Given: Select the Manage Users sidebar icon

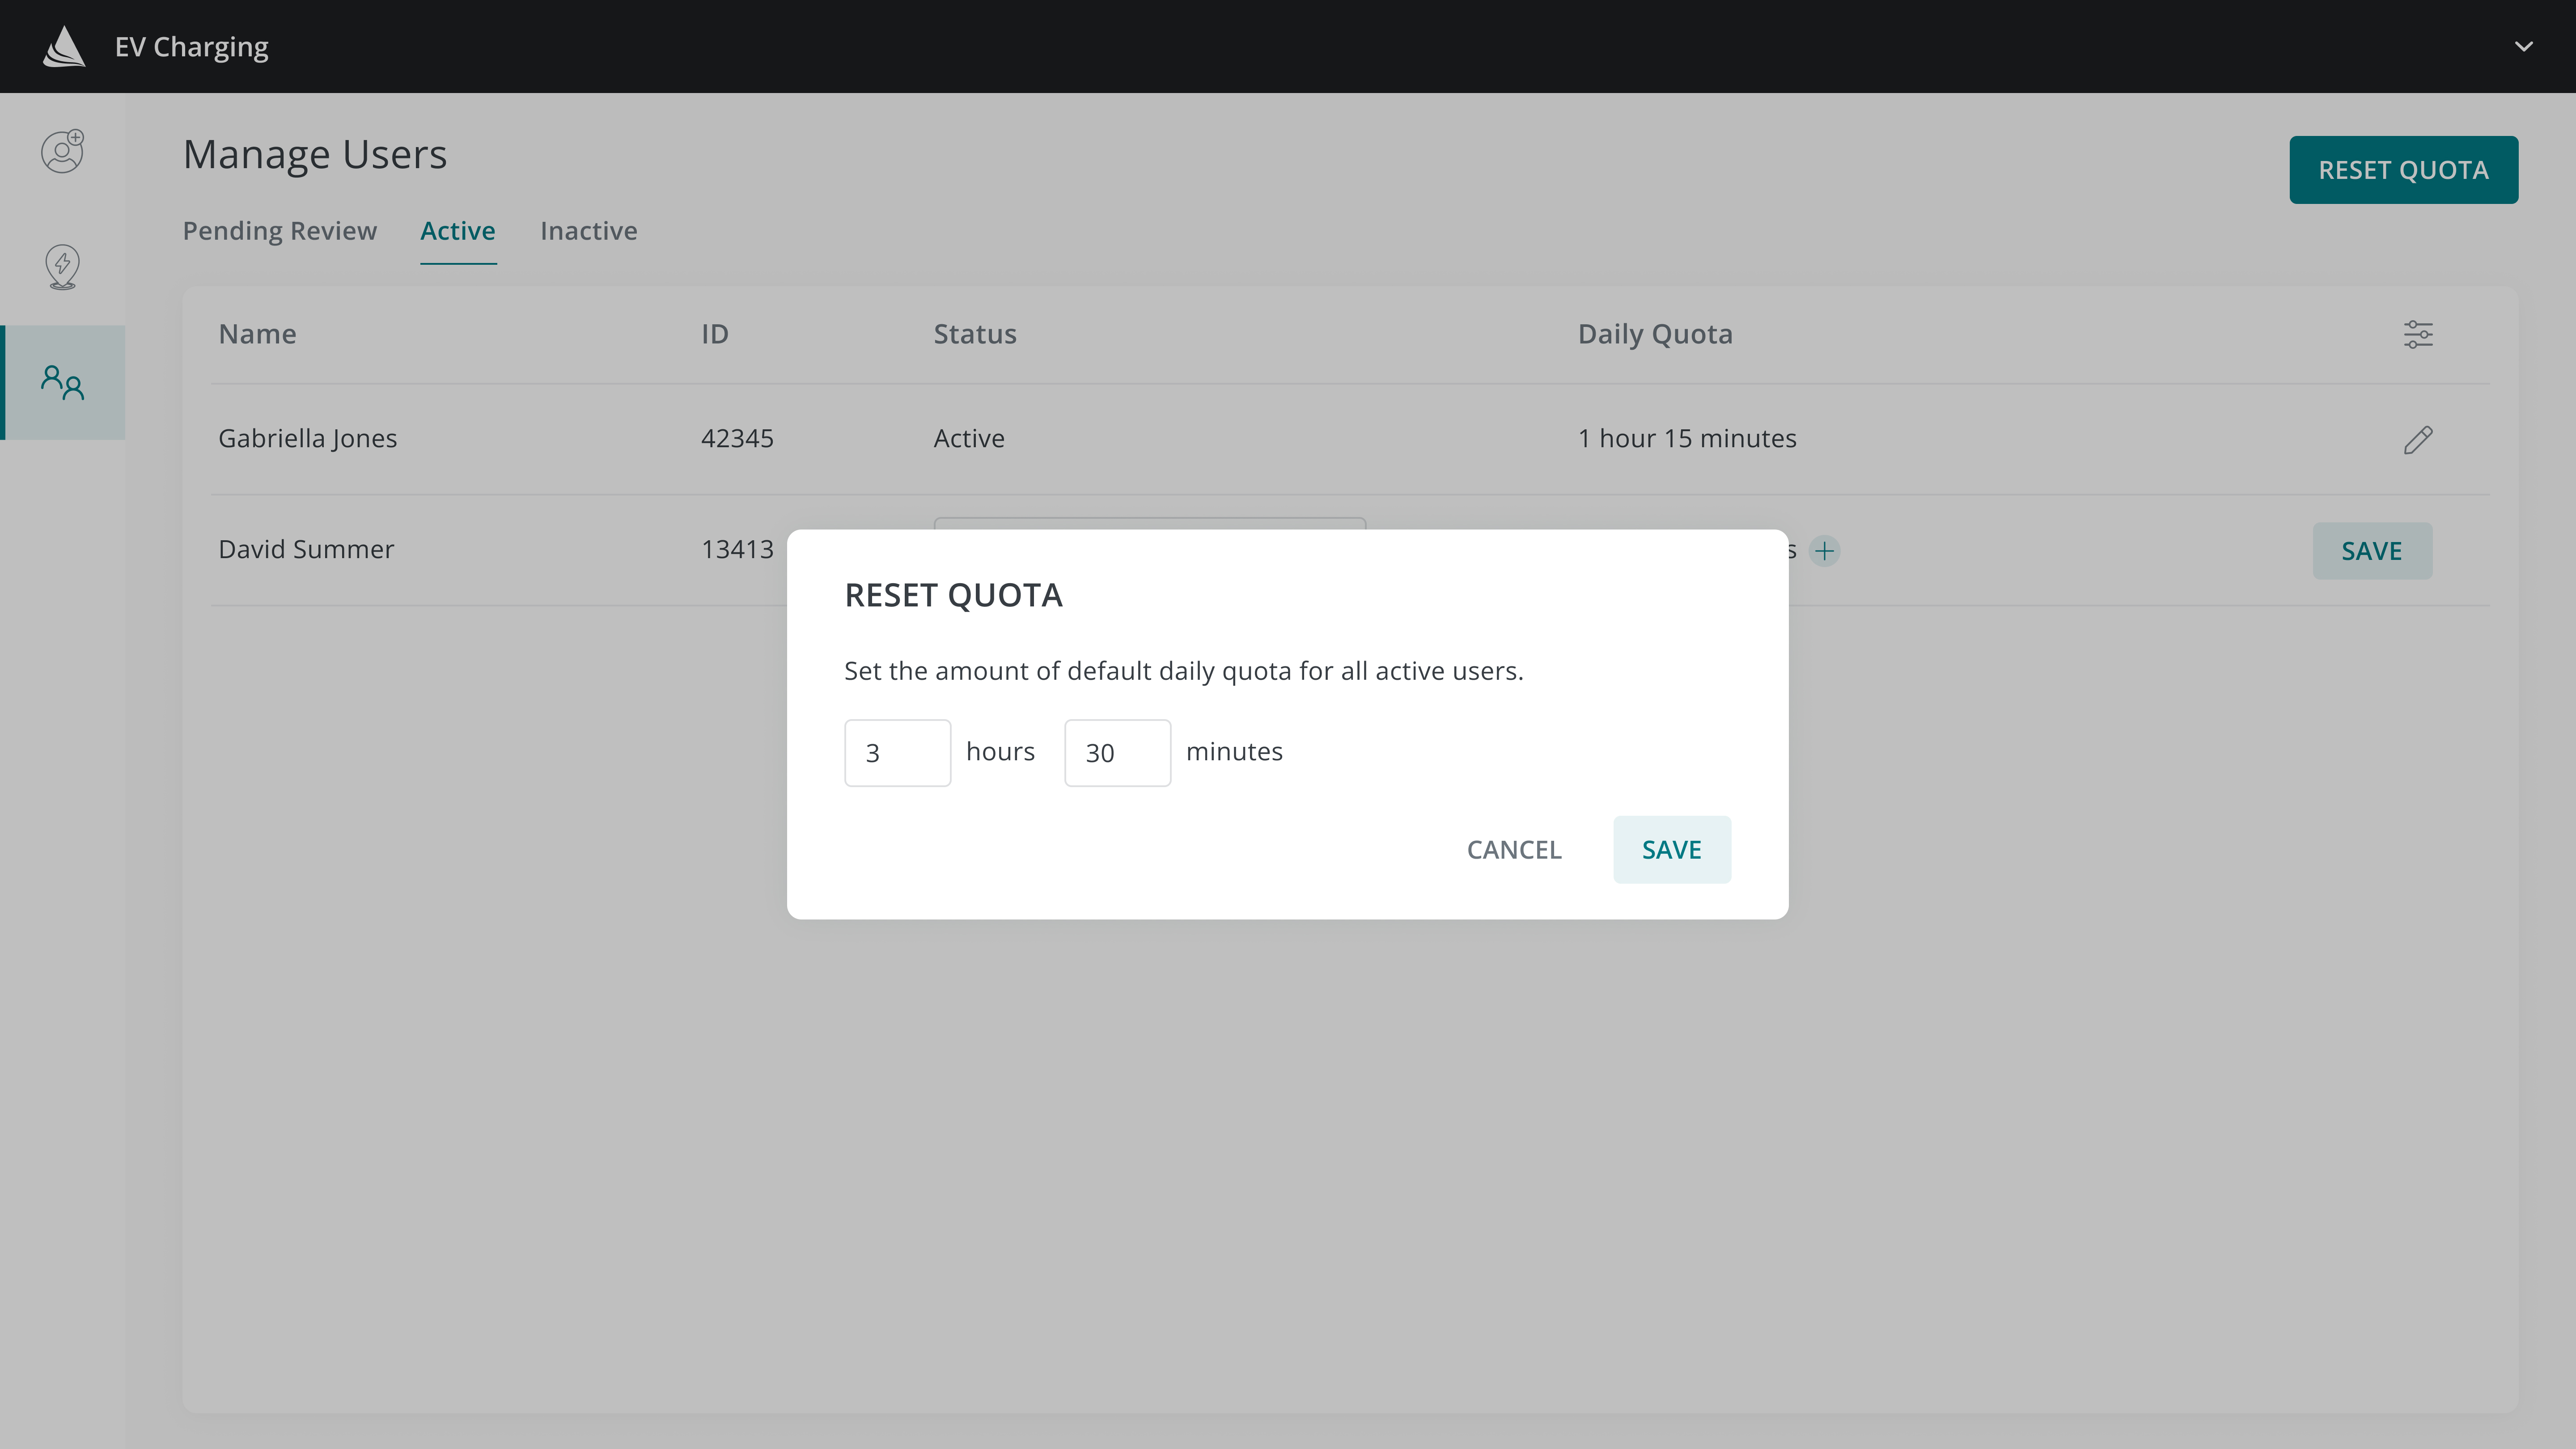Looking at the screenshot, I should click(62, 382).
